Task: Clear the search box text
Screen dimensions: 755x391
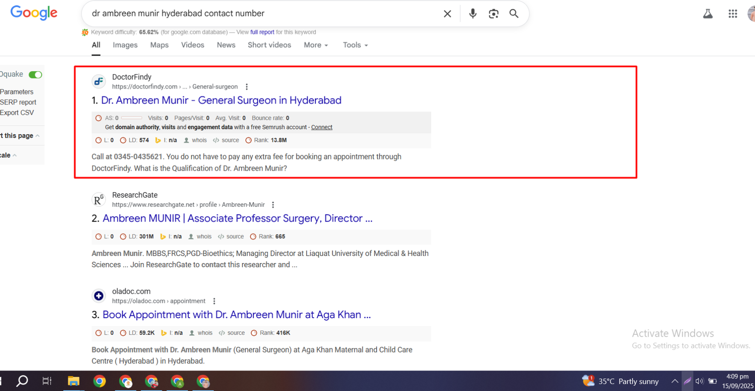Action: (x=447, y=14)
